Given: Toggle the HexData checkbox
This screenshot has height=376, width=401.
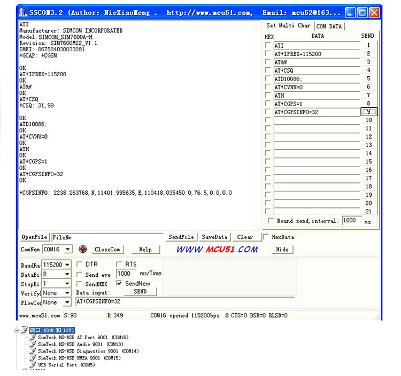Looking at the screenshot, I should coord(266,237).
